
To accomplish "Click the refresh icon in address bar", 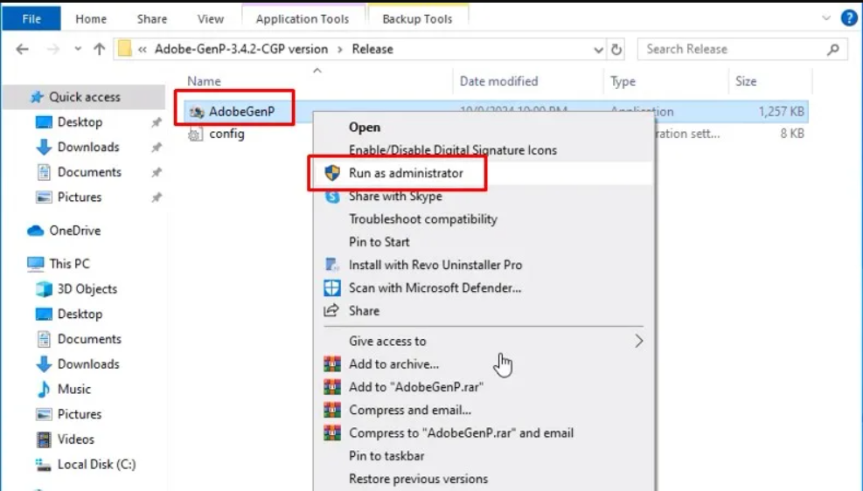I will tap(617, 50).
